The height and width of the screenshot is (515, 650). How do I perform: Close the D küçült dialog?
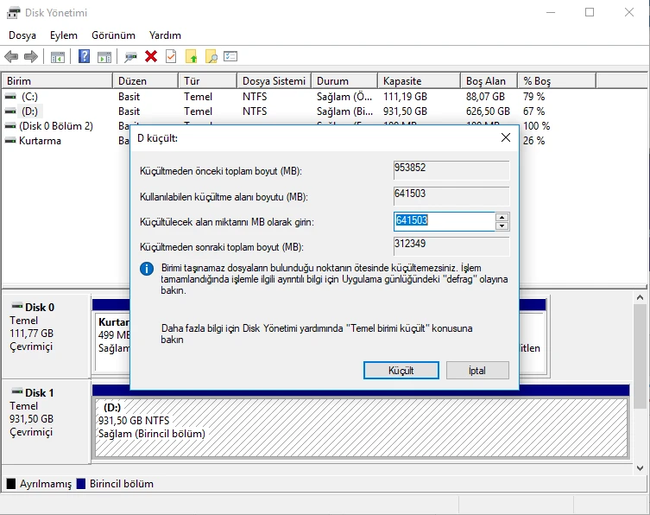(x=506, y=137)
